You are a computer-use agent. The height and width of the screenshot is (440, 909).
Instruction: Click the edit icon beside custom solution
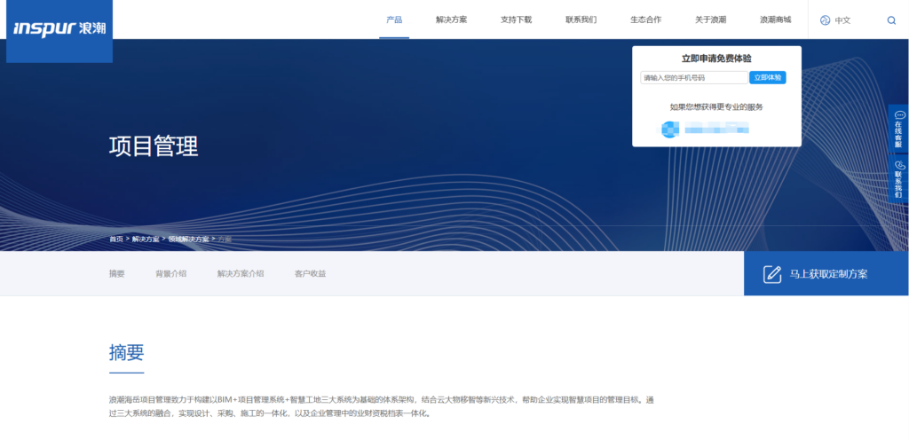click(772, 273)
